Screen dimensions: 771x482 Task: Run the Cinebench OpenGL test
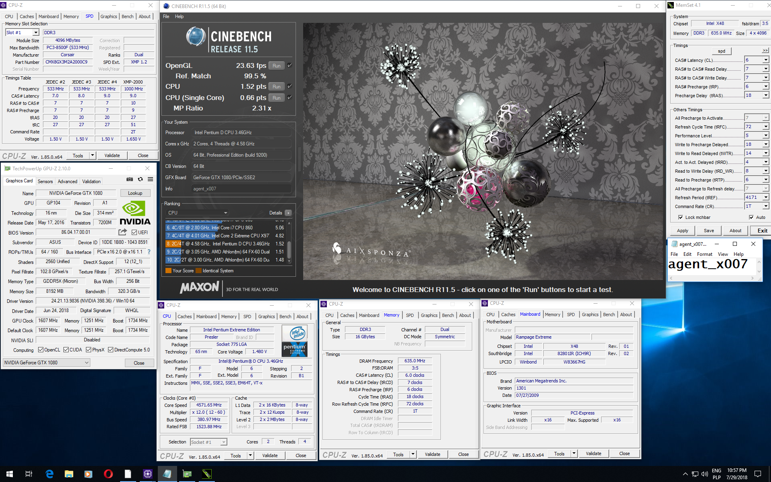coord(276,65)
